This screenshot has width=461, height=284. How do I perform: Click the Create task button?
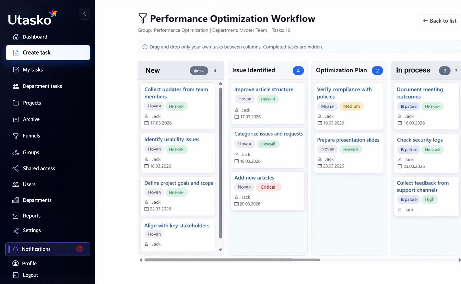(x=48, y=53)
